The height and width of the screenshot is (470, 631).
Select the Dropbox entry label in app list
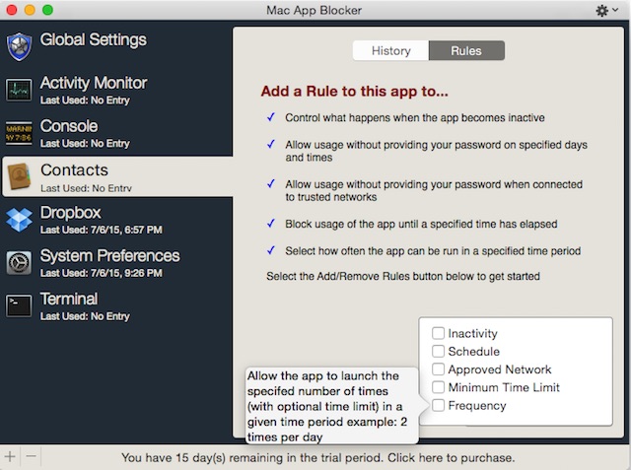[71, 213]
